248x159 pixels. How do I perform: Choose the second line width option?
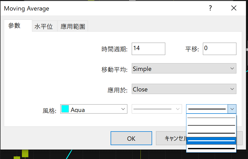[211, 125]
